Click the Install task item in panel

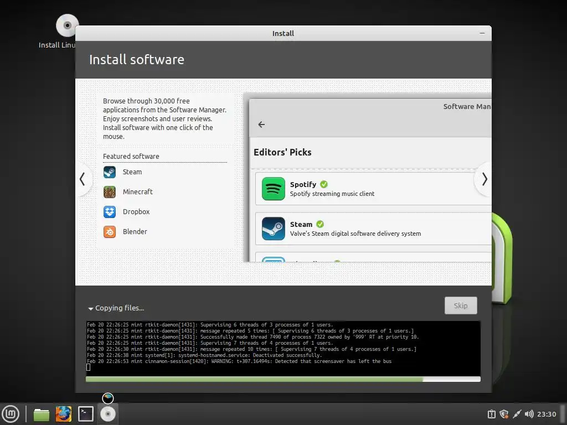click(108, 414)
